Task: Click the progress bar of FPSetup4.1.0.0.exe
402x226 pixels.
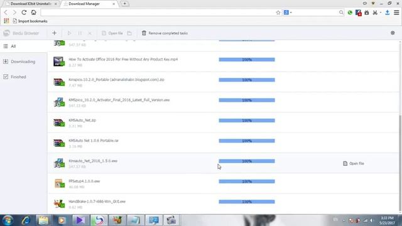Action: coord(247,181)
